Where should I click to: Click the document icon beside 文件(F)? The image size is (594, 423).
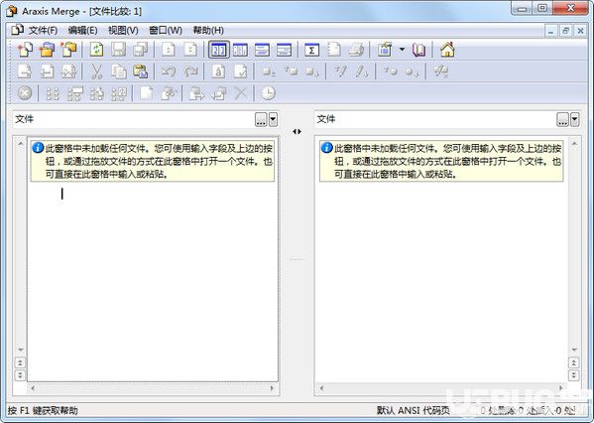[x=18, y=30]
